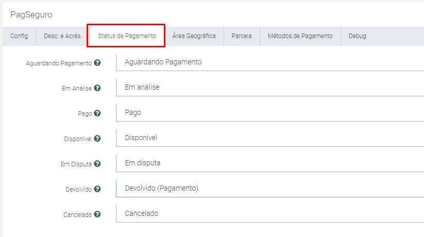
Task: Open the Métodos de Pagamento tab
Action: coord(300,36)
